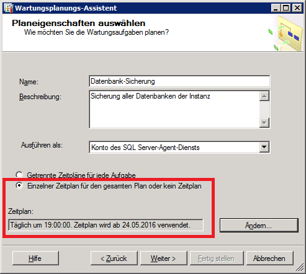Click the wizard icon in the title bar
The width and height of the screenshot is (306, 274).
tap(9, 8)
